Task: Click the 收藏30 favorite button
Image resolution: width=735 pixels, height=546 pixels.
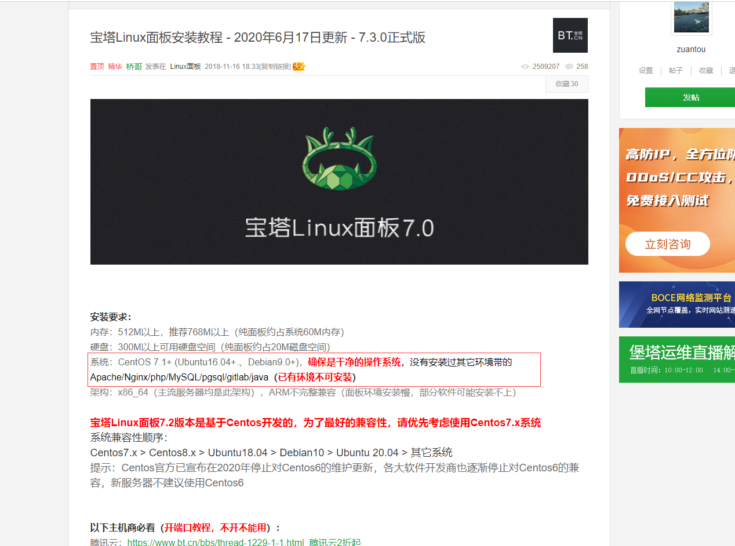Action: [x=567, y=84]
